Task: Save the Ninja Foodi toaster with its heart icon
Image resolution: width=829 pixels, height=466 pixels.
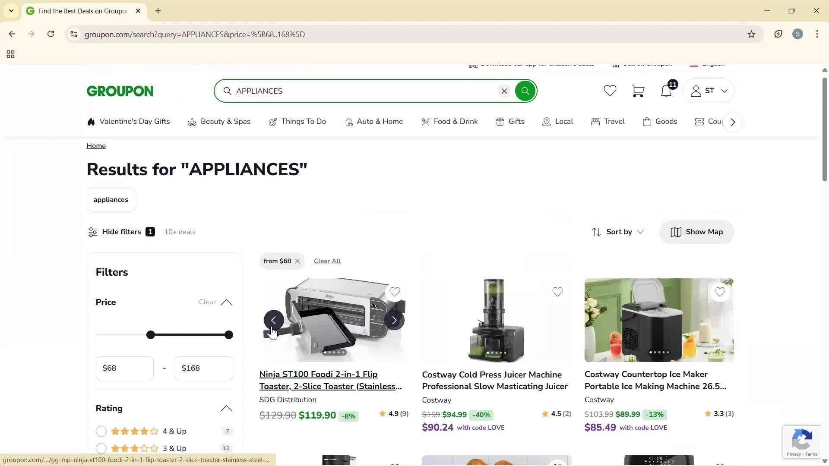Action: tap(395, 292)
